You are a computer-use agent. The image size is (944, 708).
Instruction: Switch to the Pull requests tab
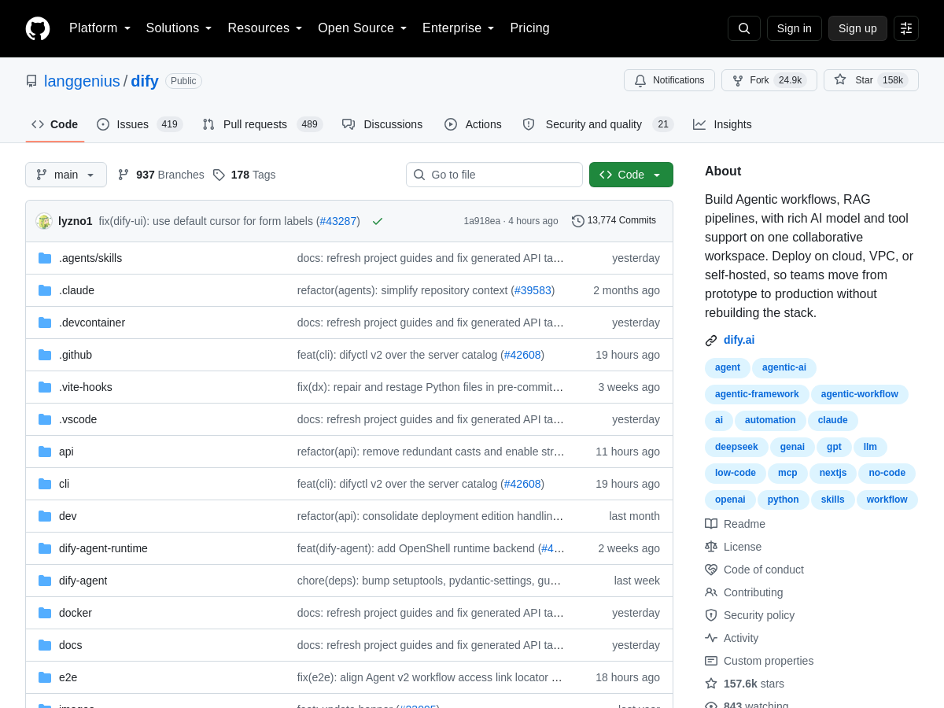262,124
